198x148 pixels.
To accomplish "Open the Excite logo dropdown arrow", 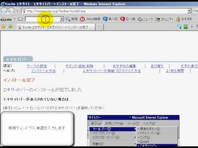I will coord(14,19).
